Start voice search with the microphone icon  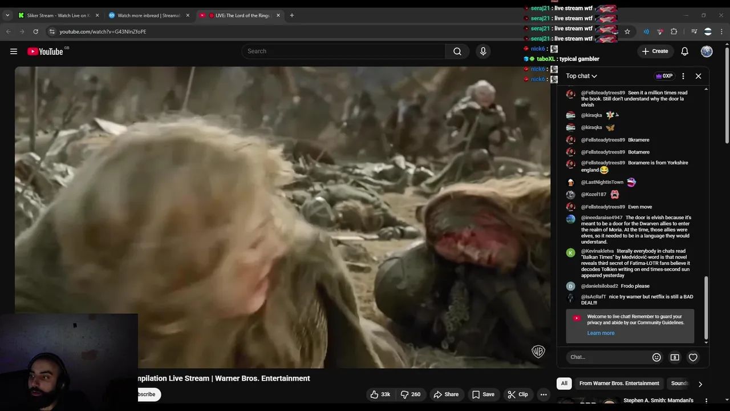coord(483,51)
